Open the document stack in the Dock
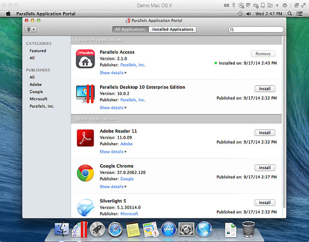309x242 pixels. point(231,229)
